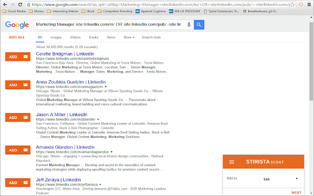Email Amanda Glandon via envelope icon

pyautogui.click(x=26, y=150)
